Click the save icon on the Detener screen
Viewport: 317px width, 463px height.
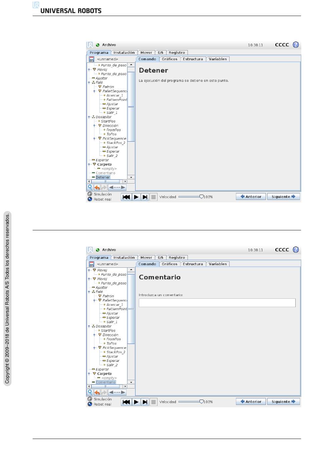(x=91, y=59)
